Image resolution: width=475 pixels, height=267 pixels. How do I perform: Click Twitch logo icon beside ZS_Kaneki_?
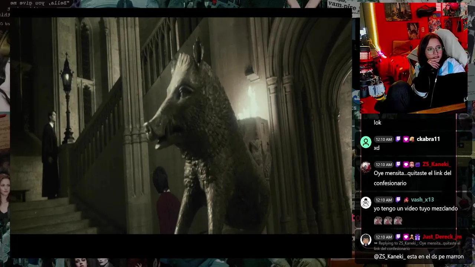[398, 164]
